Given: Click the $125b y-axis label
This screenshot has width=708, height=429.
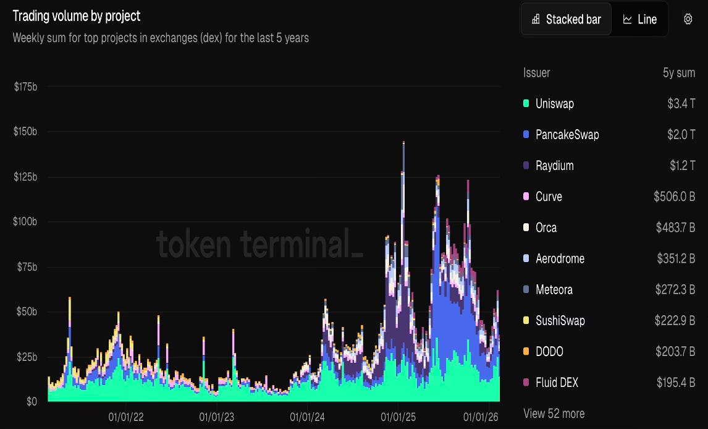Looking at the screenshot, I should tap(25, 177).
